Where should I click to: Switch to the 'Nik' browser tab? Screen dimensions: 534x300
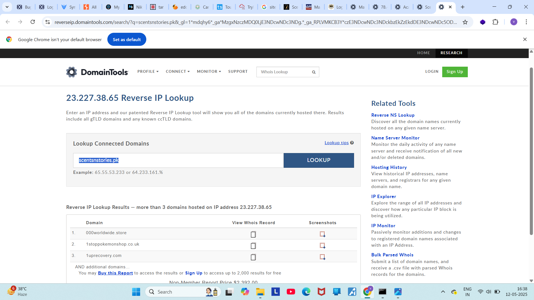135,7
